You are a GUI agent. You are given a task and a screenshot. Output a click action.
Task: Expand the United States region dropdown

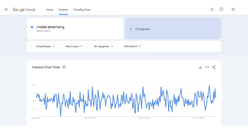[x=45, y=46]
